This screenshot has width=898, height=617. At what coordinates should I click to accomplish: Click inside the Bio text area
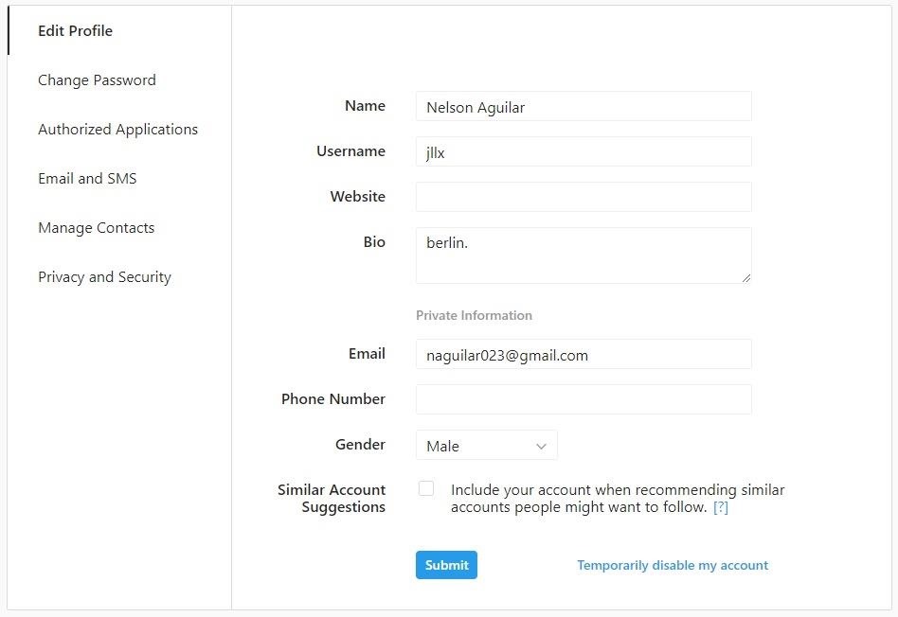point(583,254)
